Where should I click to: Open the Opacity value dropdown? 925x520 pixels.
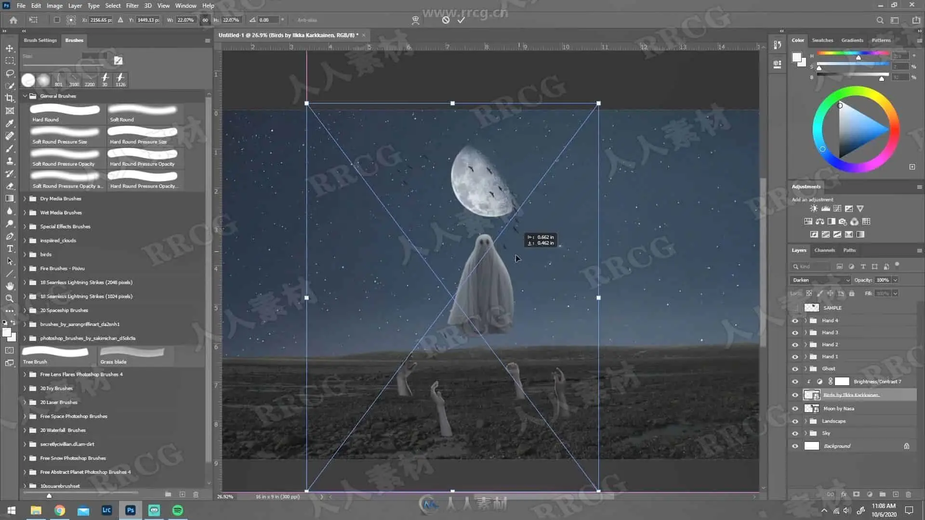(895, 280)
